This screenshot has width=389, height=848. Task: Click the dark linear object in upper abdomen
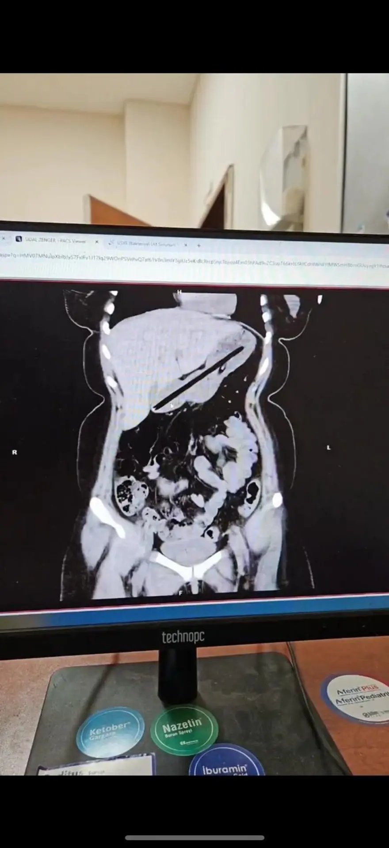point(199,379)
